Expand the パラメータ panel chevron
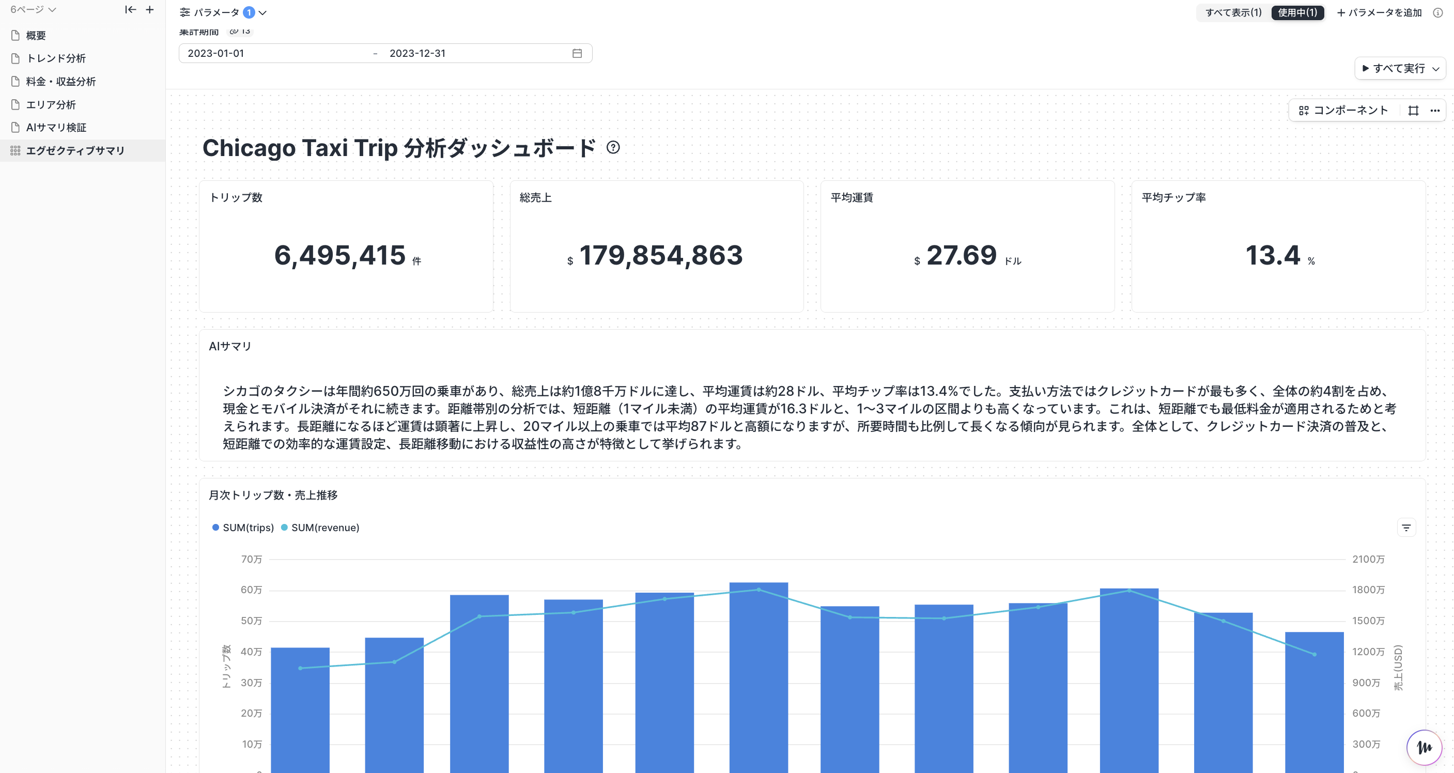This screenshot has width=1454, height=773. (x=262, y=12)
